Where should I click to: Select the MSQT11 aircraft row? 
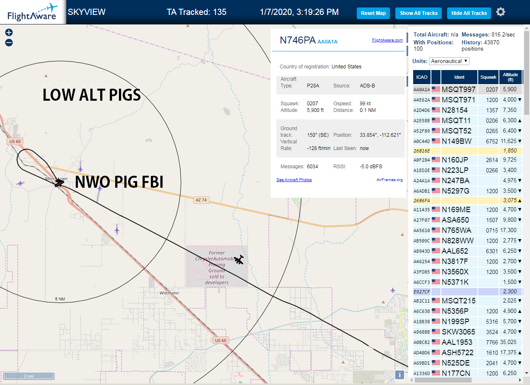point(467,121)
